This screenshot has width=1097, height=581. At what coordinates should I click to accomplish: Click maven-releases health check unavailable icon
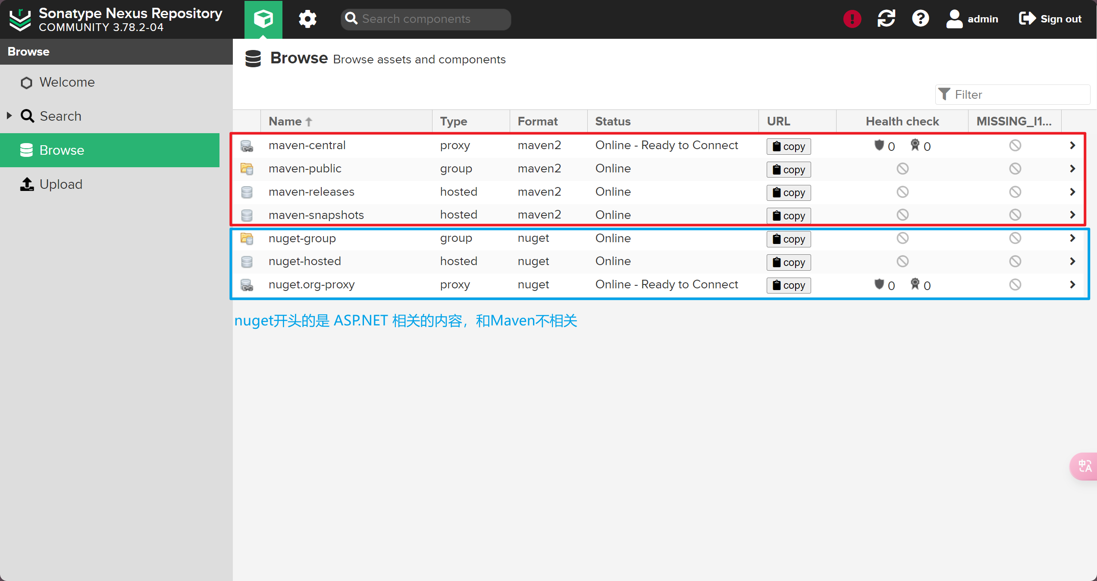(903, 192)
